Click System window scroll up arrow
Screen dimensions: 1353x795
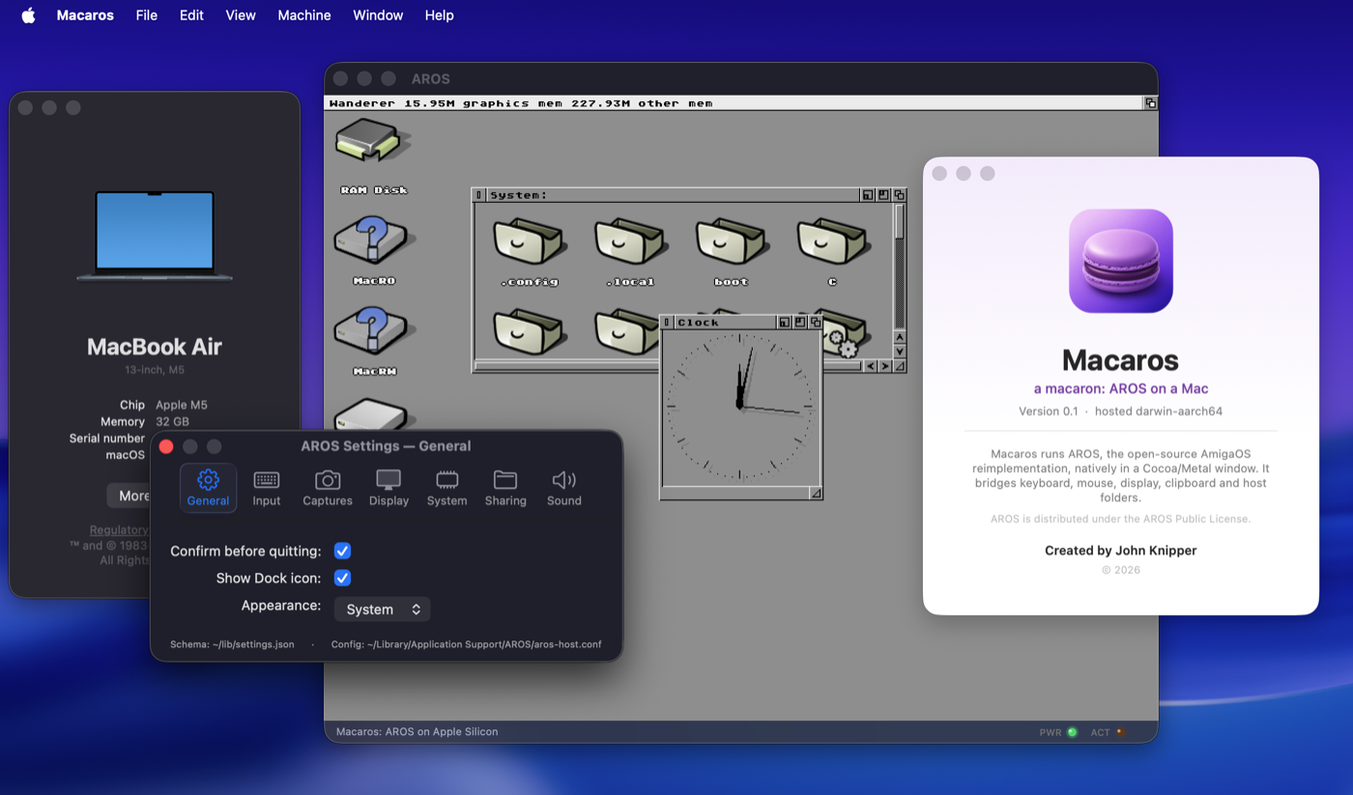(900, 337)
